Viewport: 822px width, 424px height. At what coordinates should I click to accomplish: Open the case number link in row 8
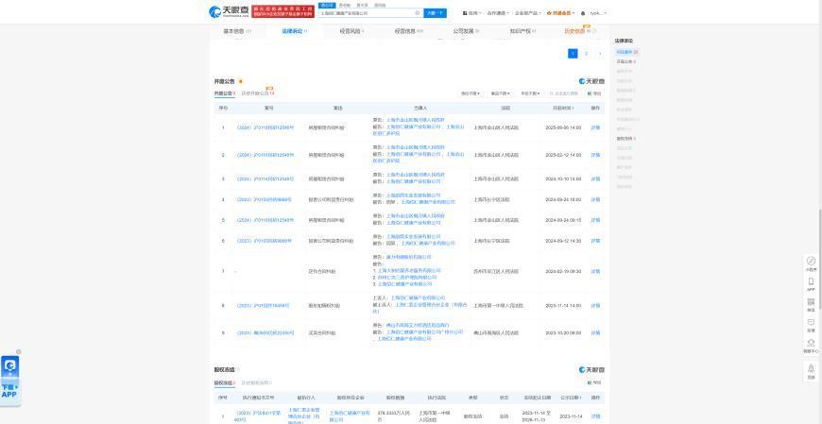pos(263,306)
